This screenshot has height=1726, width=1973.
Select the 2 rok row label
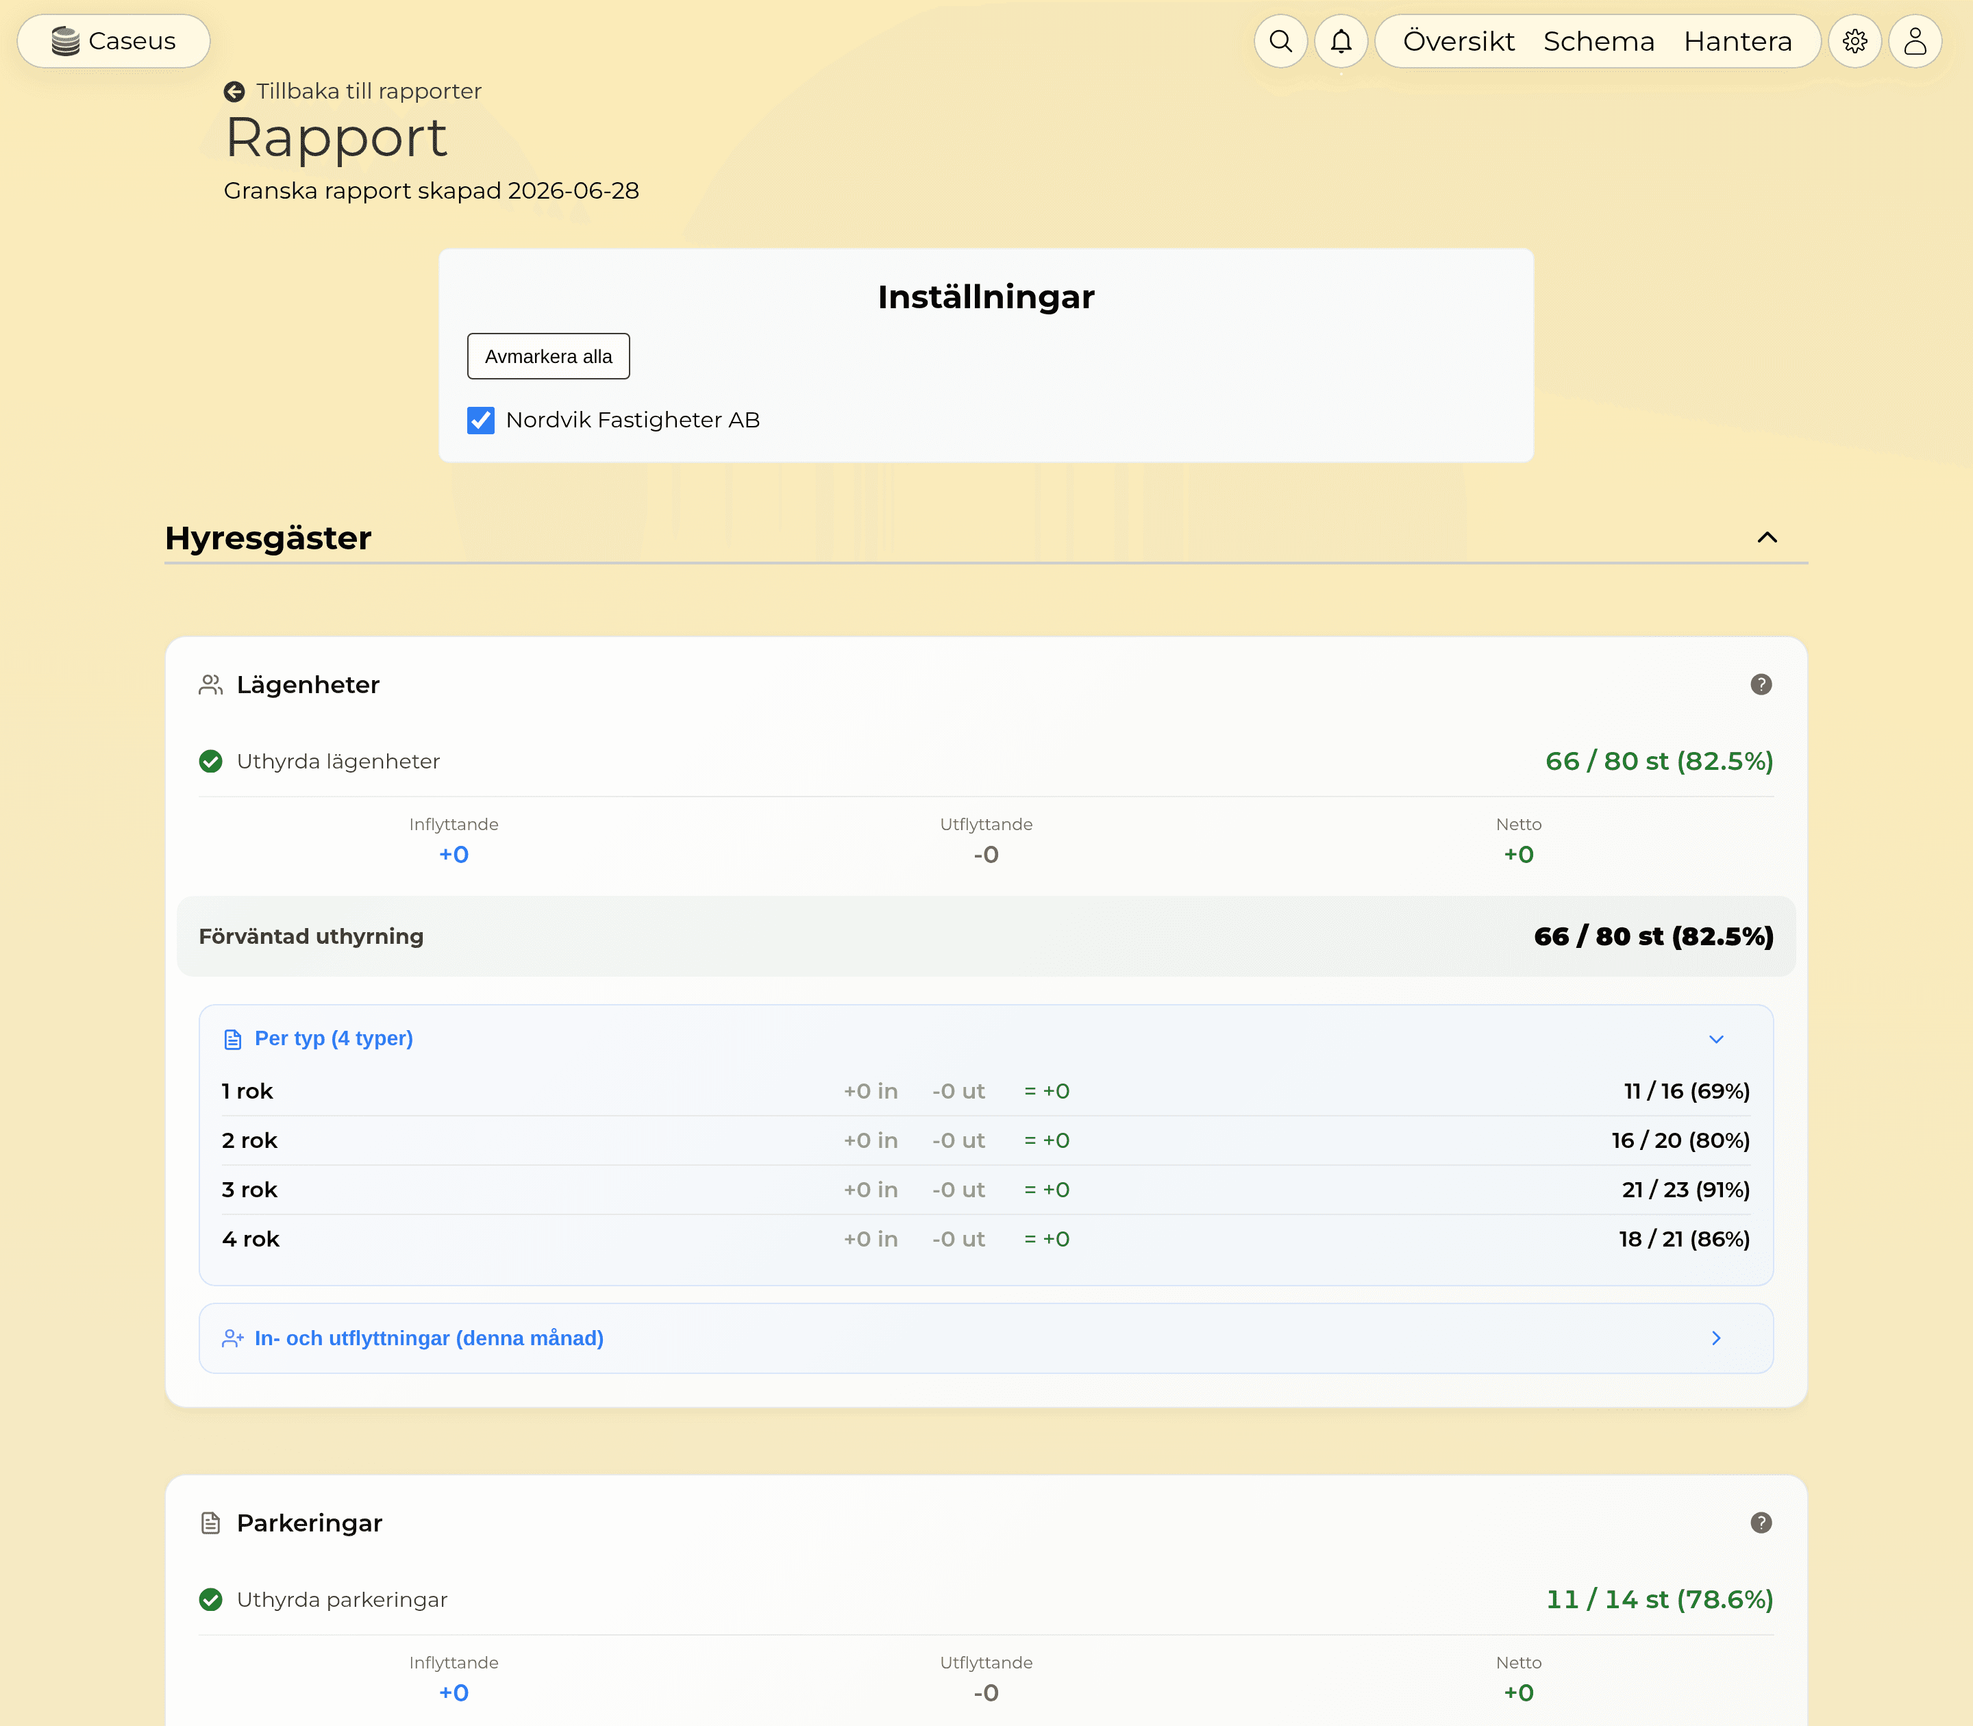pos(249,1140)
